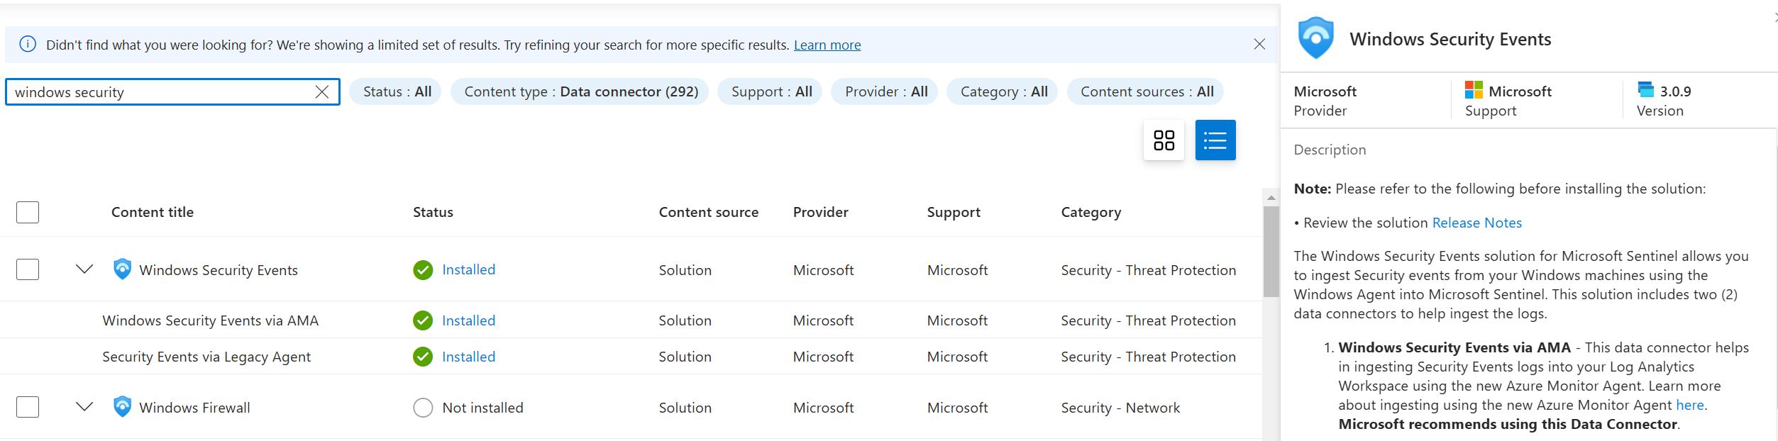Click the version icon beside 3.0.9
The height and width of the screenshot is (441, 1778).
(1645, 89)
